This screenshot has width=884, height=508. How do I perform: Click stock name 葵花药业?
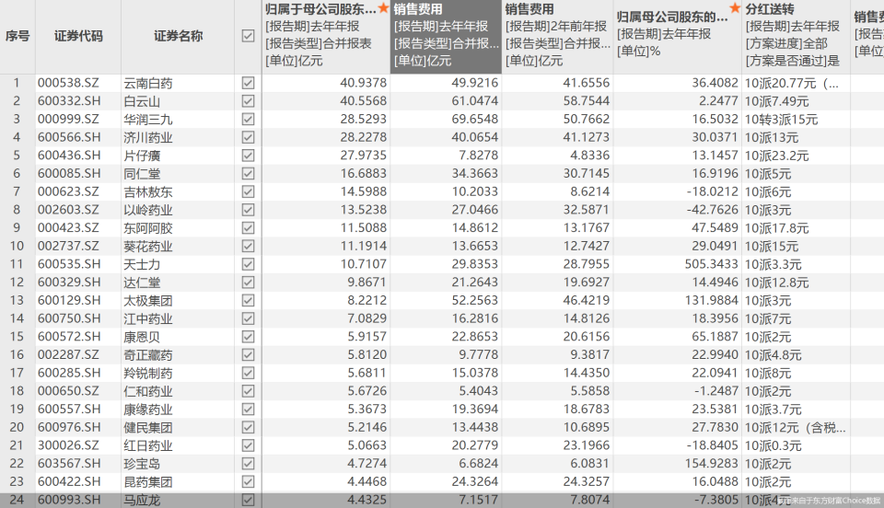click(x=148, y=246)
